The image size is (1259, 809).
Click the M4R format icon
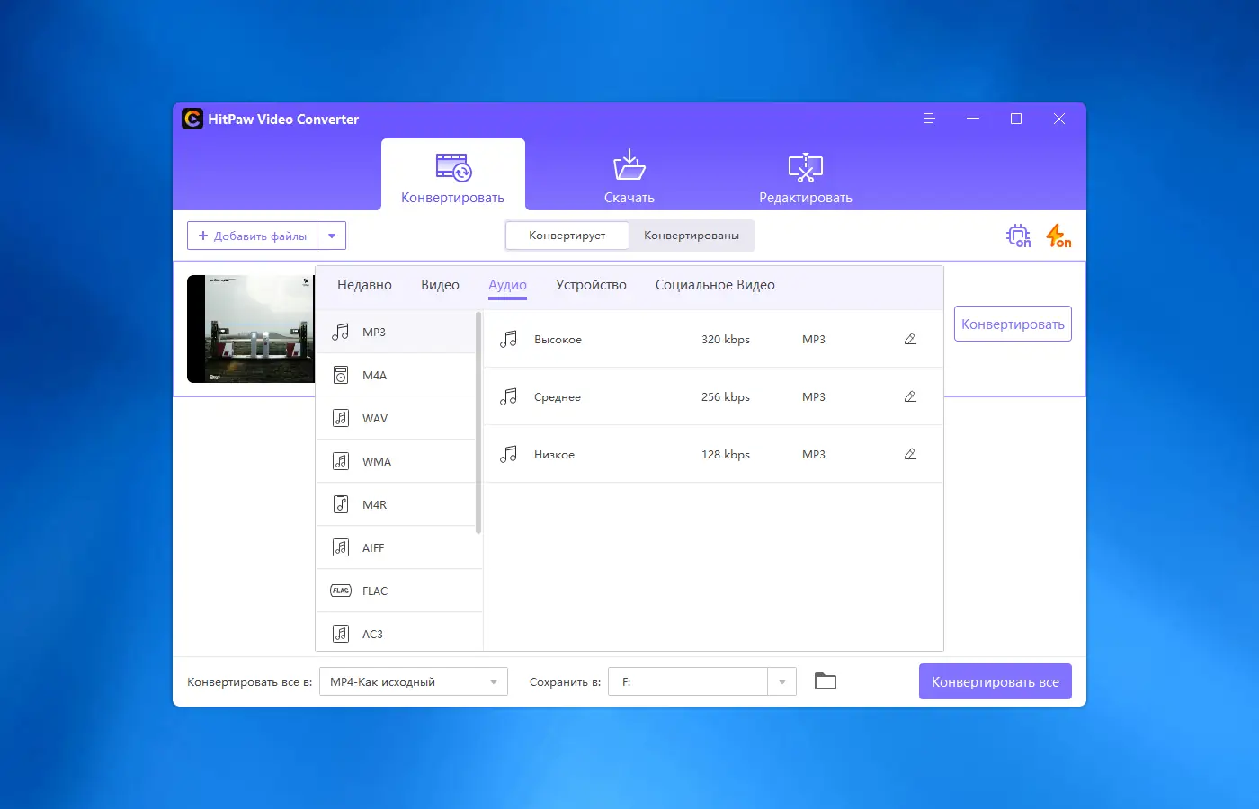(341, 504)
